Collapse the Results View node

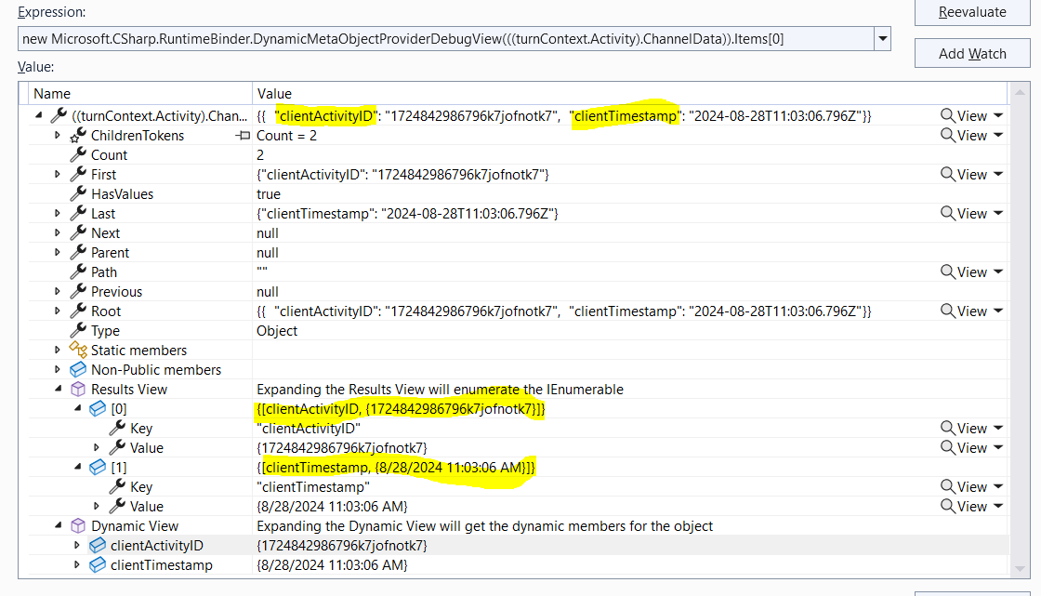point(59,389)
